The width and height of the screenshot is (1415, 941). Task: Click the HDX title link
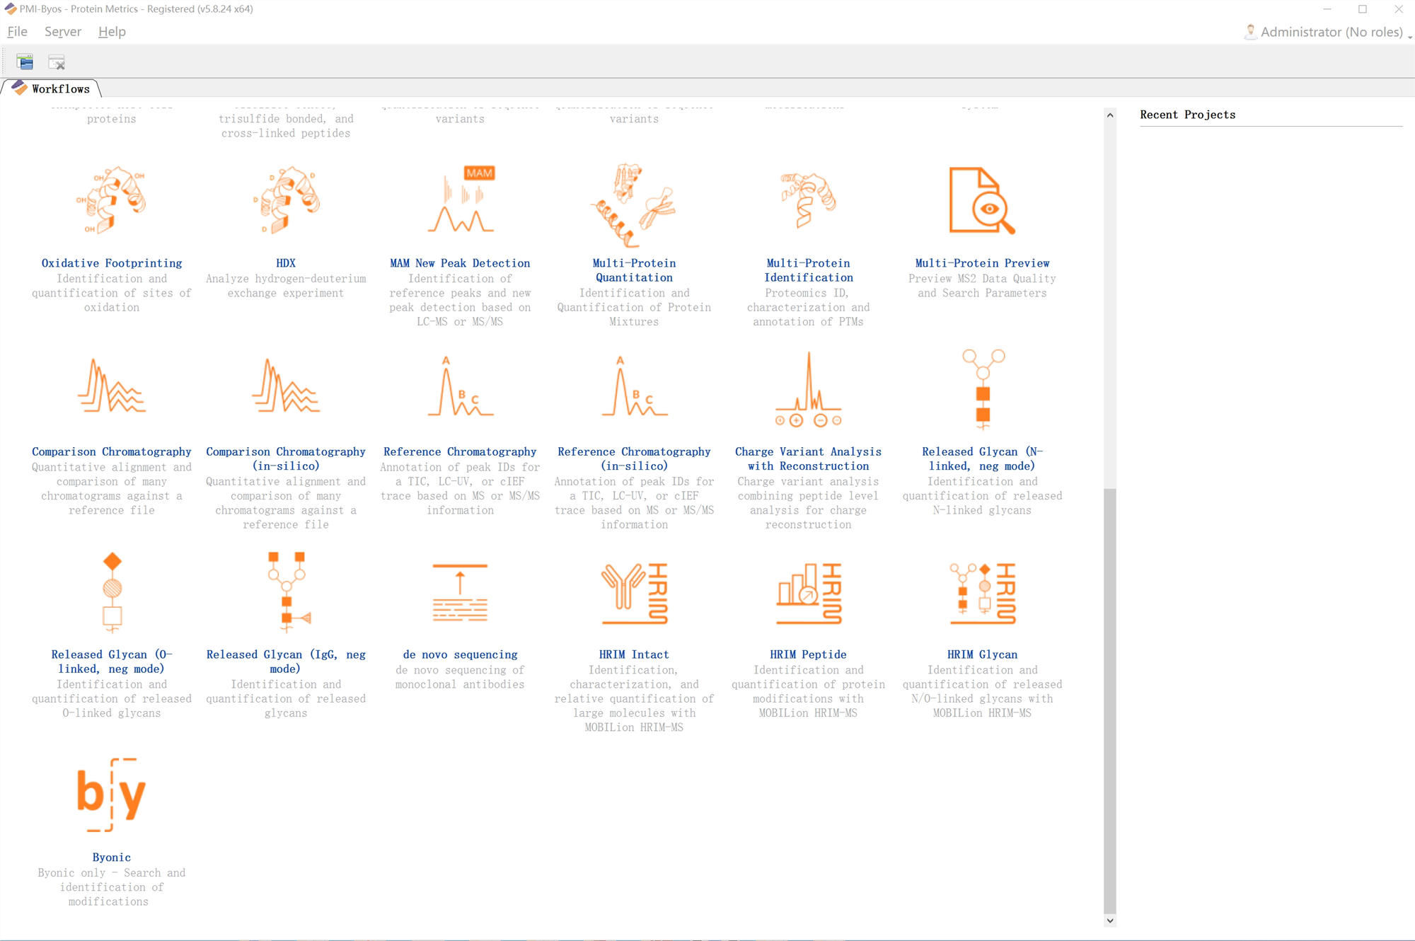(286, 263)
